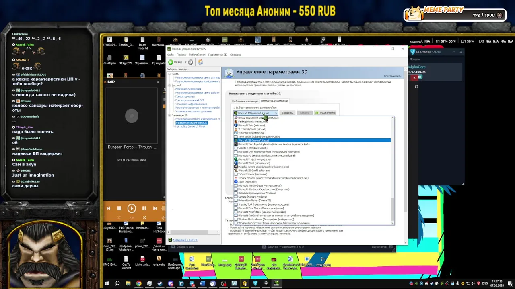
Task: Collapse the Дисплей tree node
Action: point(169,85)
